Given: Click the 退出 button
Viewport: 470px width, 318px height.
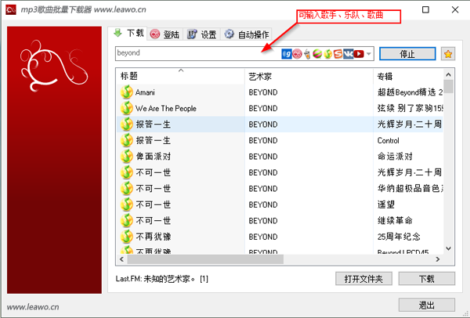Looking at the screenshot, I should click(427, 305).
